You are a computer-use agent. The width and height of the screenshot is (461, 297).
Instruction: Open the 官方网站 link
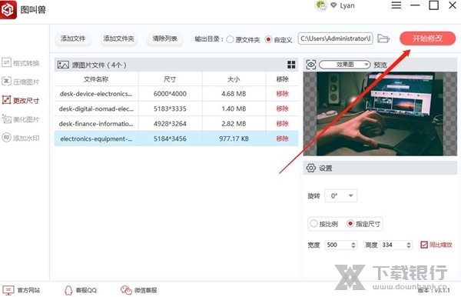(28, 290)
